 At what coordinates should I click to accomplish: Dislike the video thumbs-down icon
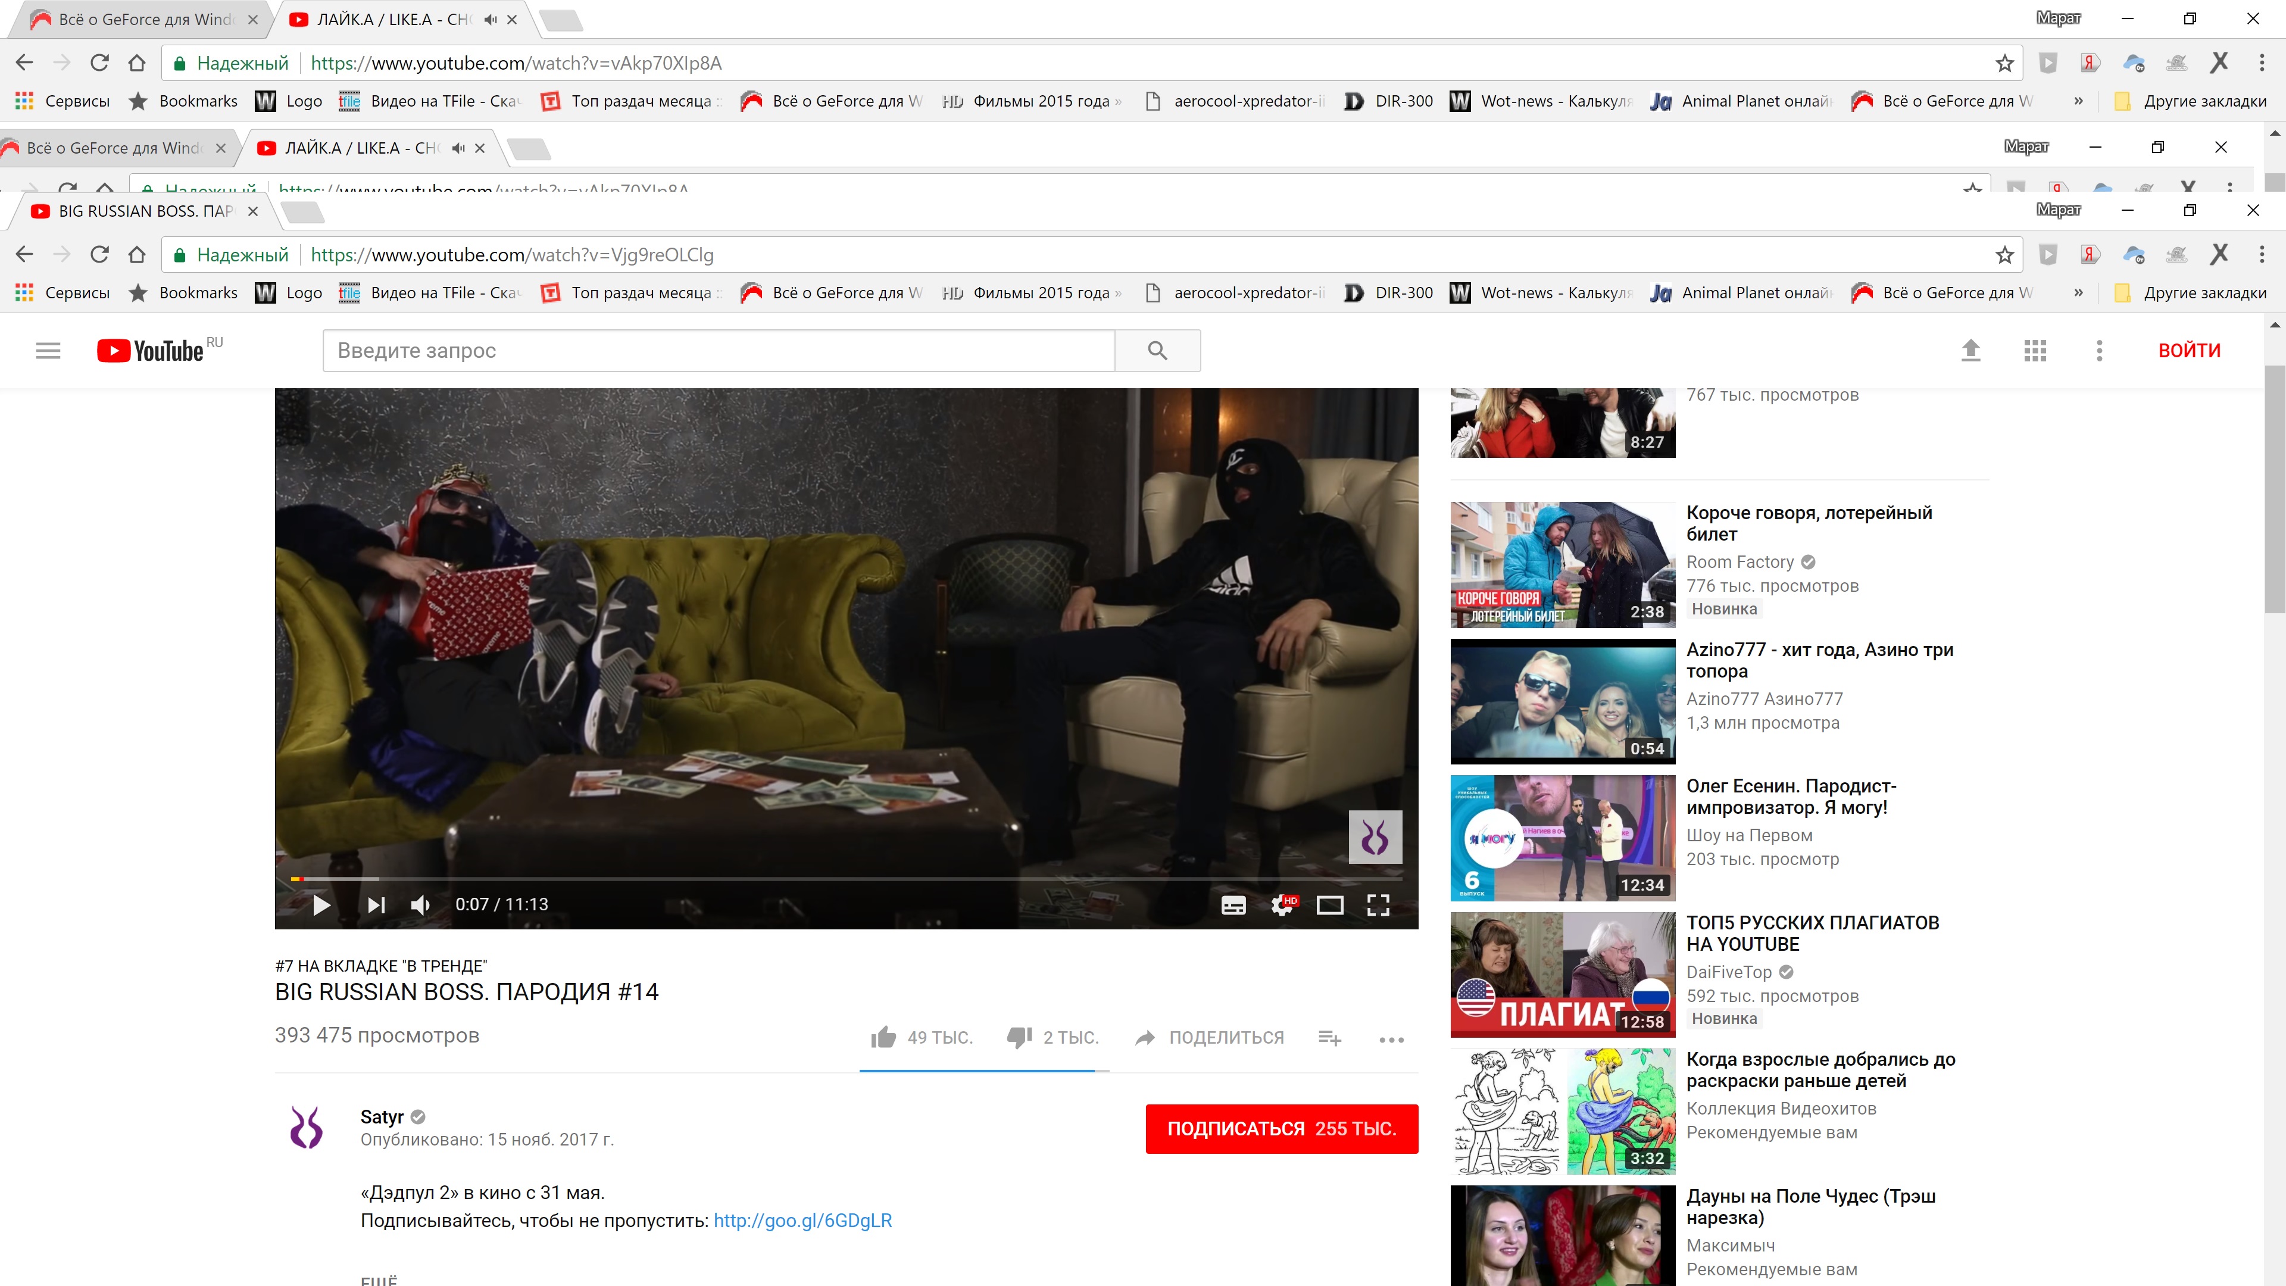pos(1020,1037)
